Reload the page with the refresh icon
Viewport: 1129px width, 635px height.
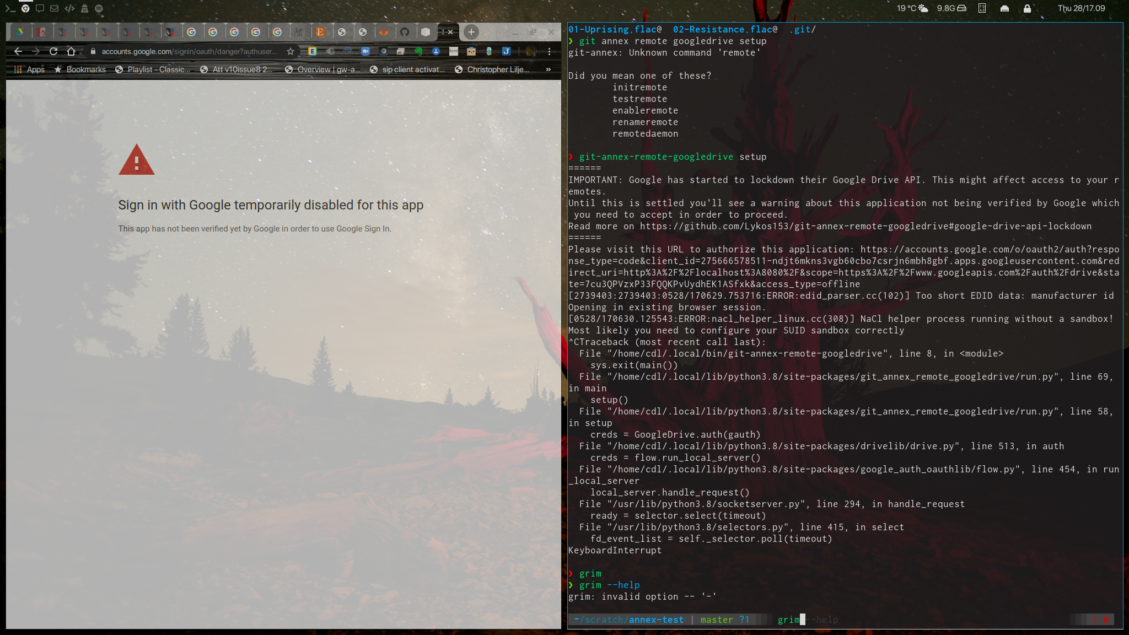pyautogui.click(x=53, y=51)
